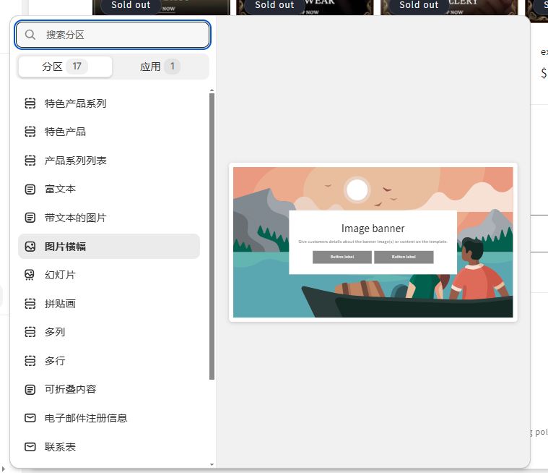Switch to the 分区 tab

(x=65, y=66)
